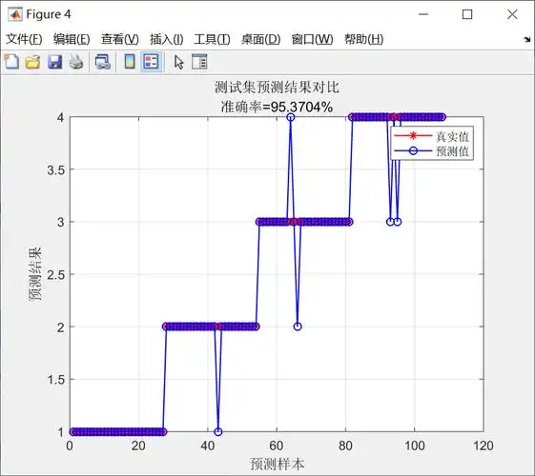Open the 文件(F) menu
The image size is (535, 476).
click(x=24, y=39)
